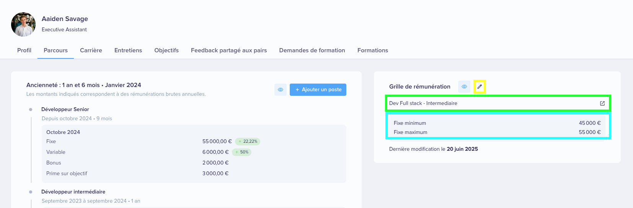Open Feedback partagé aux pairs tab

coord(229,50)
